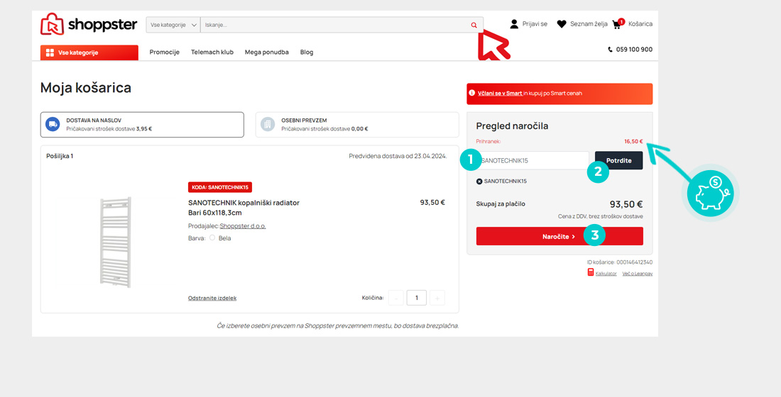Viewport: 781px width, 397px height.
Task: Remove the SANOTECHNIK15 coupon via x icon
Action: point(479,181)
